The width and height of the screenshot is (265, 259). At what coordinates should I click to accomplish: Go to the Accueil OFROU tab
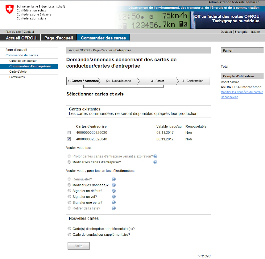pos(21,38)
